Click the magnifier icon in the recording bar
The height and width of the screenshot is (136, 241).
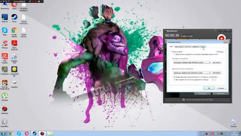(x=6, y=2)
